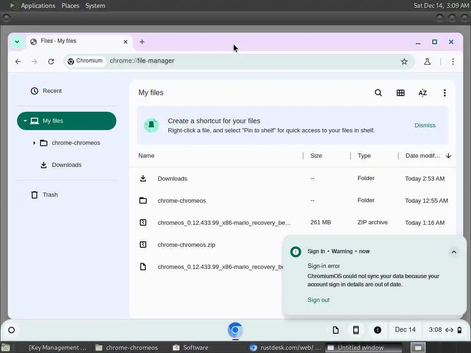Select the chrome-chromeos folder row
471x353 pixels.
click(x=293, y=200)
